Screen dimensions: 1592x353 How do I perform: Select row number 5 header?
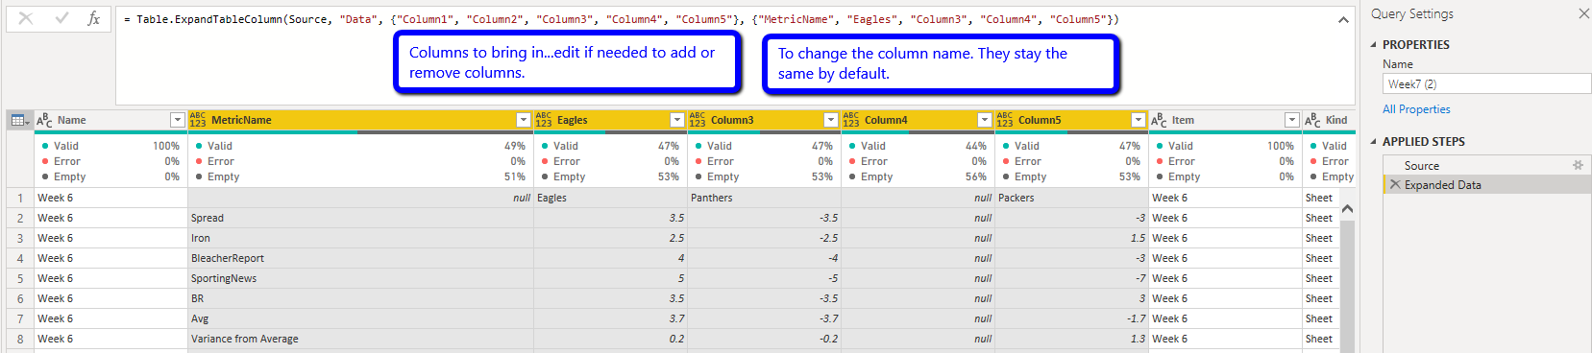[x=20, y=278]
